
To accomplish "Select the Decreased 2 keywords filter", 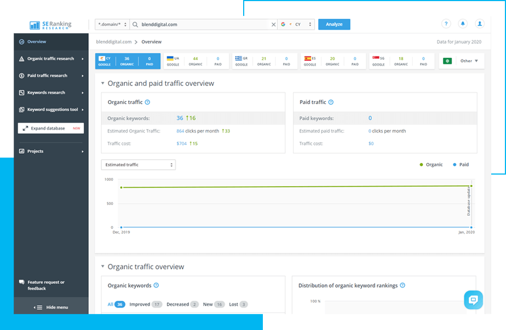I will tap(182, 304).
